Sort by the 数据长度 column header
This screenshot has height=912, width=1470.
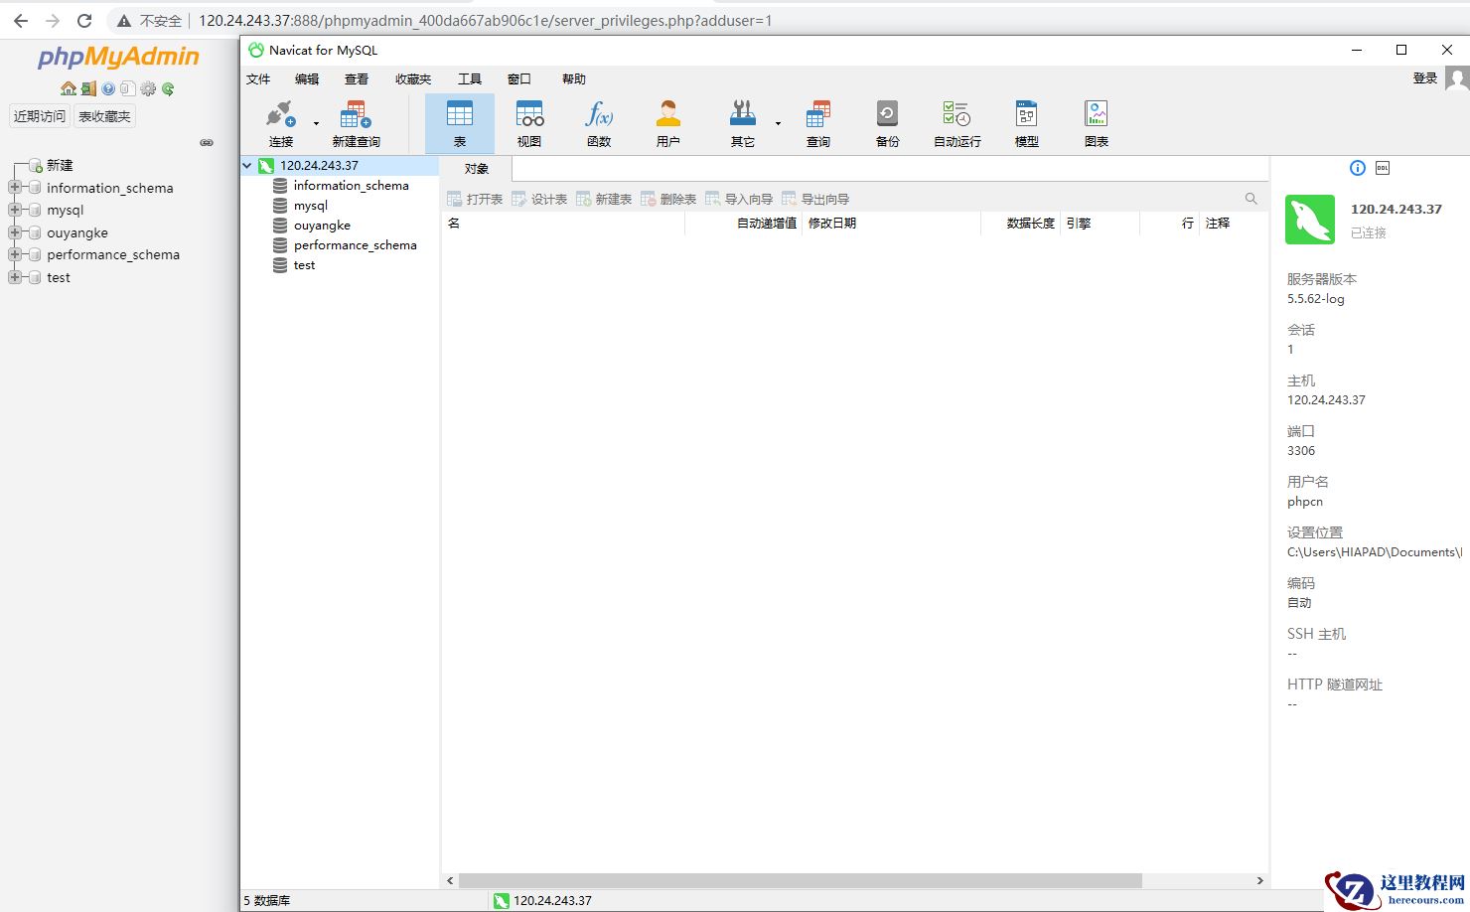1021,224
